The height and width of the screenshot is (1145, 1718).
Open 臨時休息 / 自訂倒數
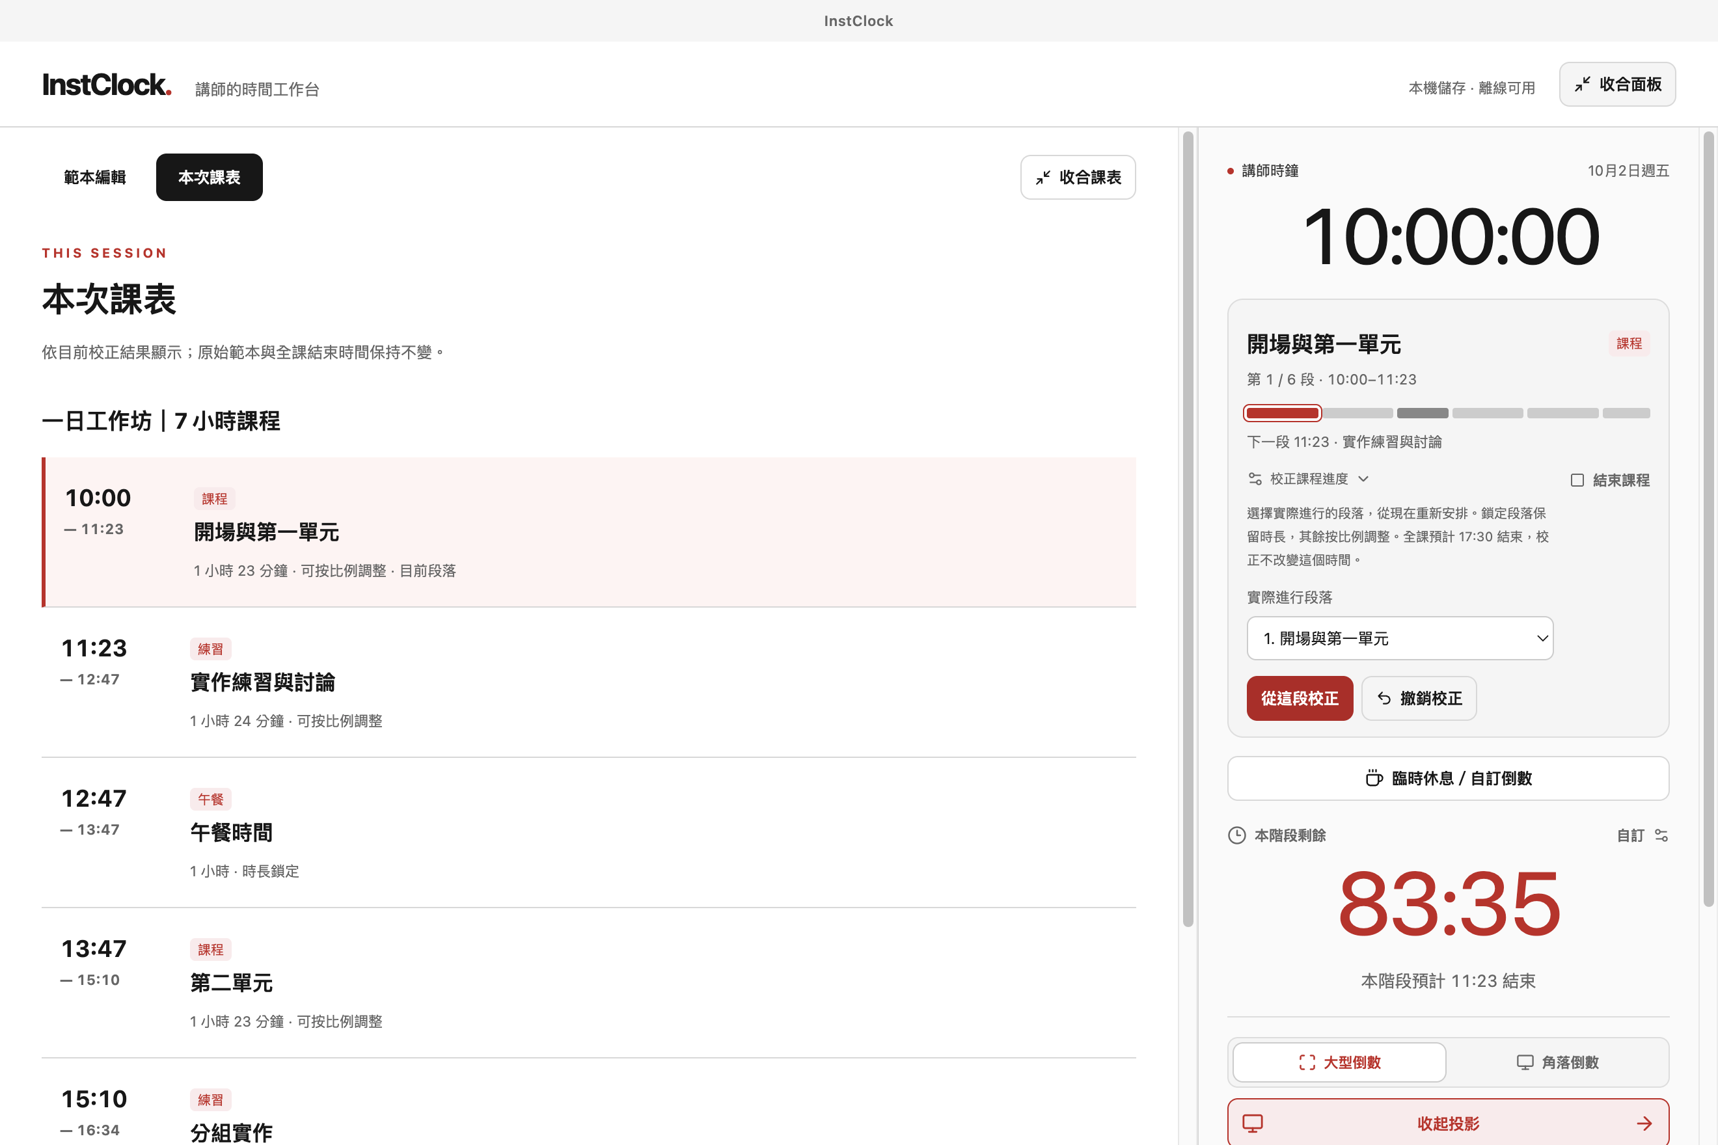(x=1448, y=779)
